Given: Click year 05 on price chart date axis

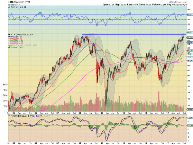Looking at the screenshot, I should coord(14,113).
